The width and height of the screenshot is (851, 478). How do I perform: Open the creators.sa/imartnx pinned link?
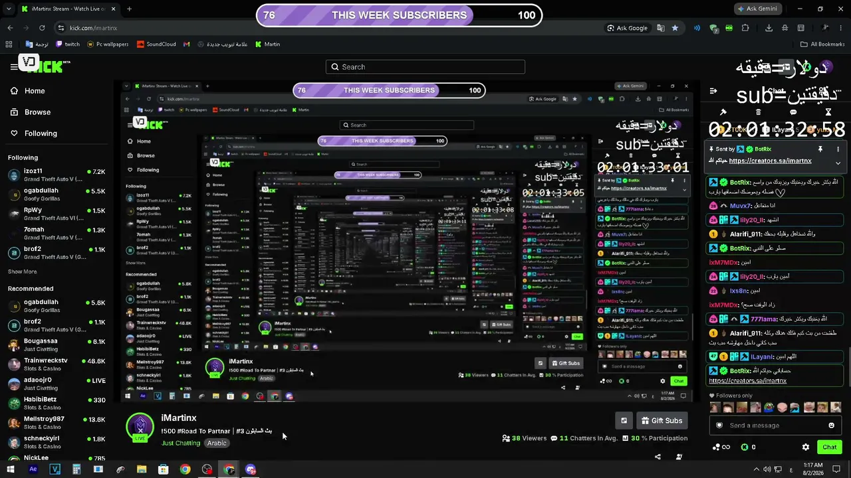[x=770, y=161]
